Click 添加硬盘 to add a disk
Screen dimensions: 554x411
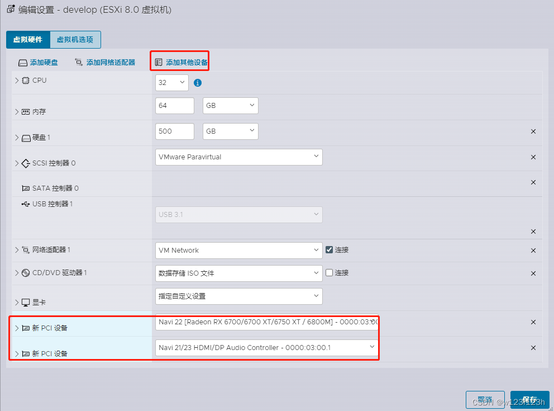point(38,63)
